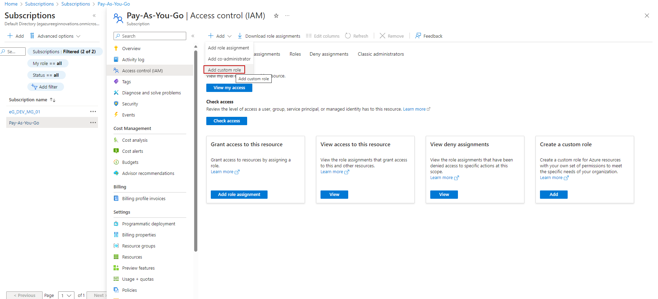658x299 pixels.
Task: Click the Programmatic deployment icon
Action: (x=116, y=224)
